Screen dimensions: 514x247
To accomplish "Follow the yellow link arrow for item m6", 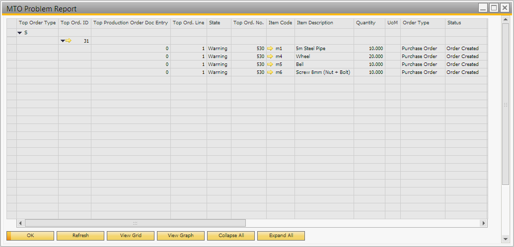I will pyautogui.click(x=270, y=72).
